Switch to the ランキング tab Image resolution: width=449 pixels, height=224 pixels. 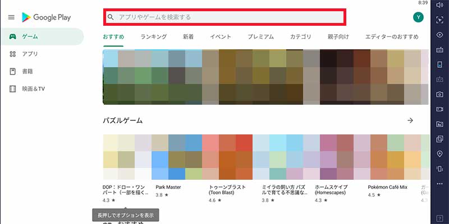(x=153, y=36)
